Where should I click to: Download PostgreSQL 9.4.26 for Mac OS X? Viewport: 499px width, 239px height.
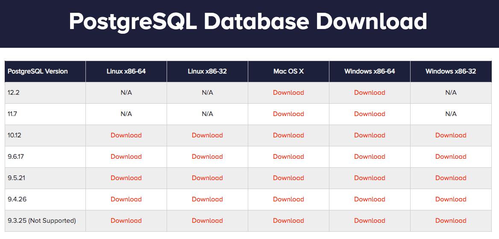click(x=288, y=199)
